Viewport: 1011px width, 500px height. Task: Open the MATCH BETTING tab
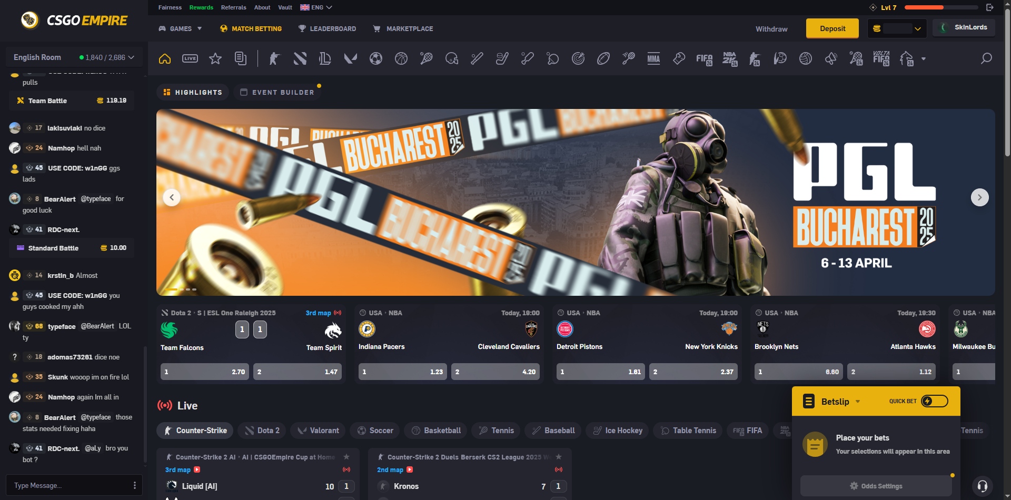pos(251,28)
